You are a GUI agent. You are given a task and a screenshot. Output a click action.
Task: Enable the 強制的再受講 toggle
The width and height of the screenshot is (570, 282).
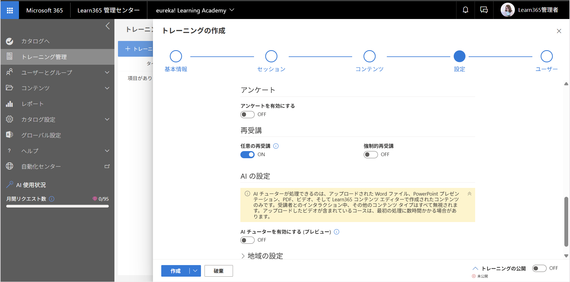click(371, 155)
